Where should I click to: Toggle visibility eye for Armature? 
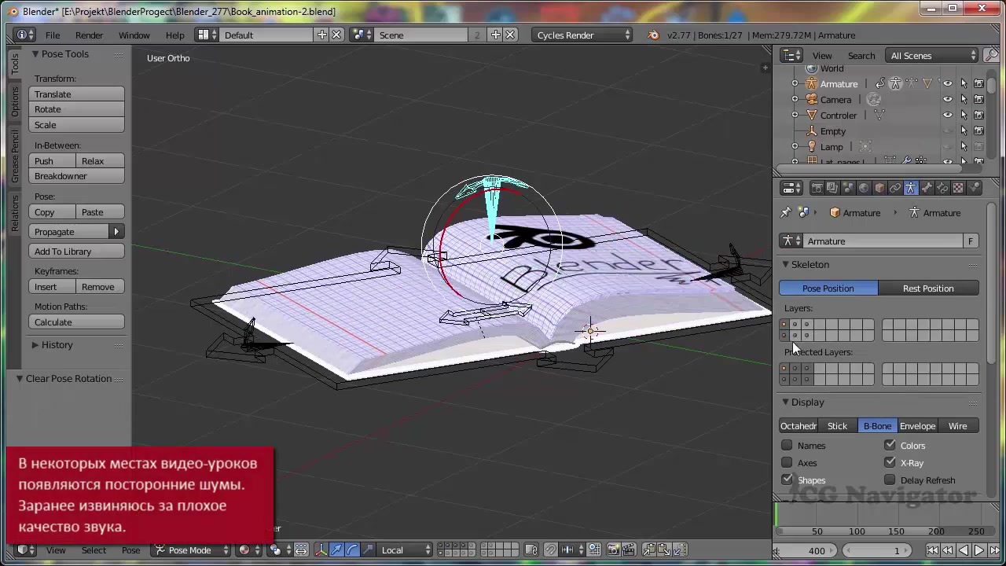tap(948, 83)
